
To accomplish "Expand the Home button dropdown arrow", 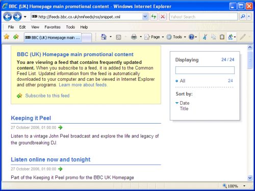I will click(x=111, y=37).
